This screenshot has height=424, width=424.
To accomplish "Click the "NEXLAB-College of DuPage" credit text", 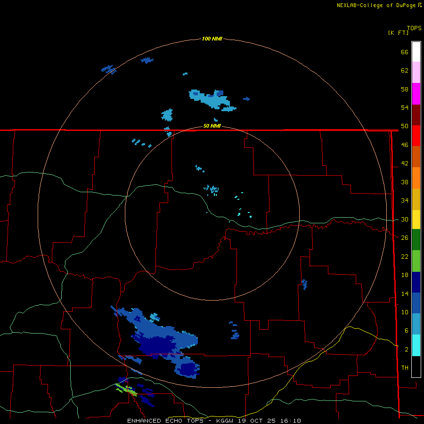I will point(377,5).
